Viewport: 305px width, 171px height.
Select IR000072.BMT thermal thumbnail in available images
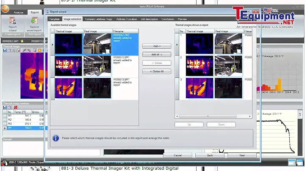click(x=68, y=66)
